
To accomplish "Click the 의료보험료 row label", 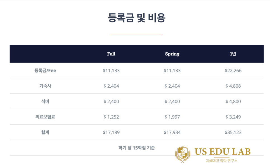I will 45,117.
